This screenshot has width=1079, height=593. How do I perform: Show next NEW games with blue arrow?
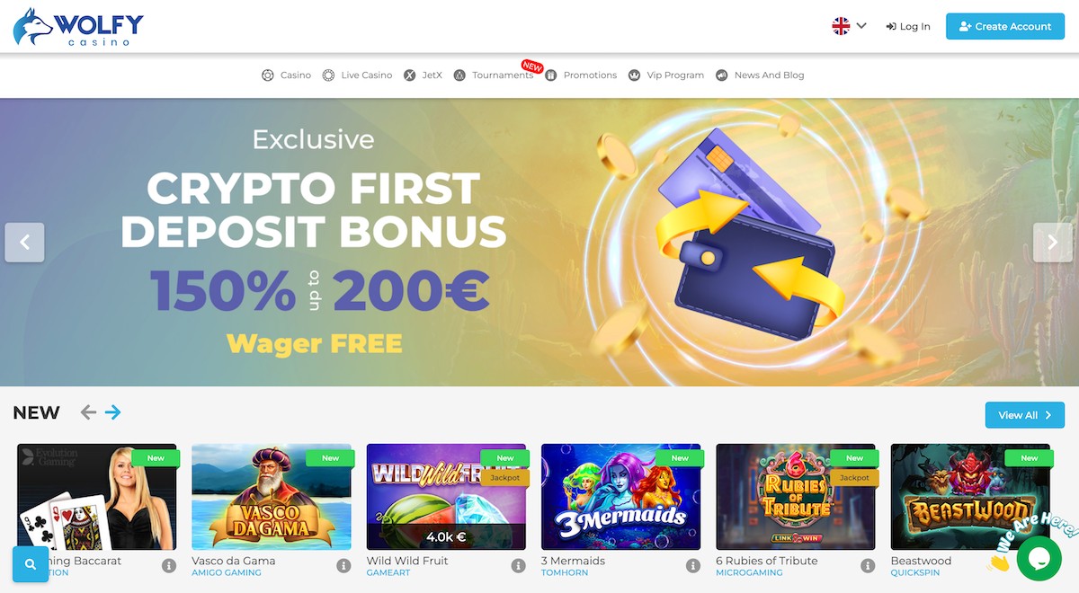point(112,412)
